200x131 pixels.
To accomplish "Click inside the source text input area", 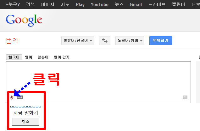I will [98, 82].
